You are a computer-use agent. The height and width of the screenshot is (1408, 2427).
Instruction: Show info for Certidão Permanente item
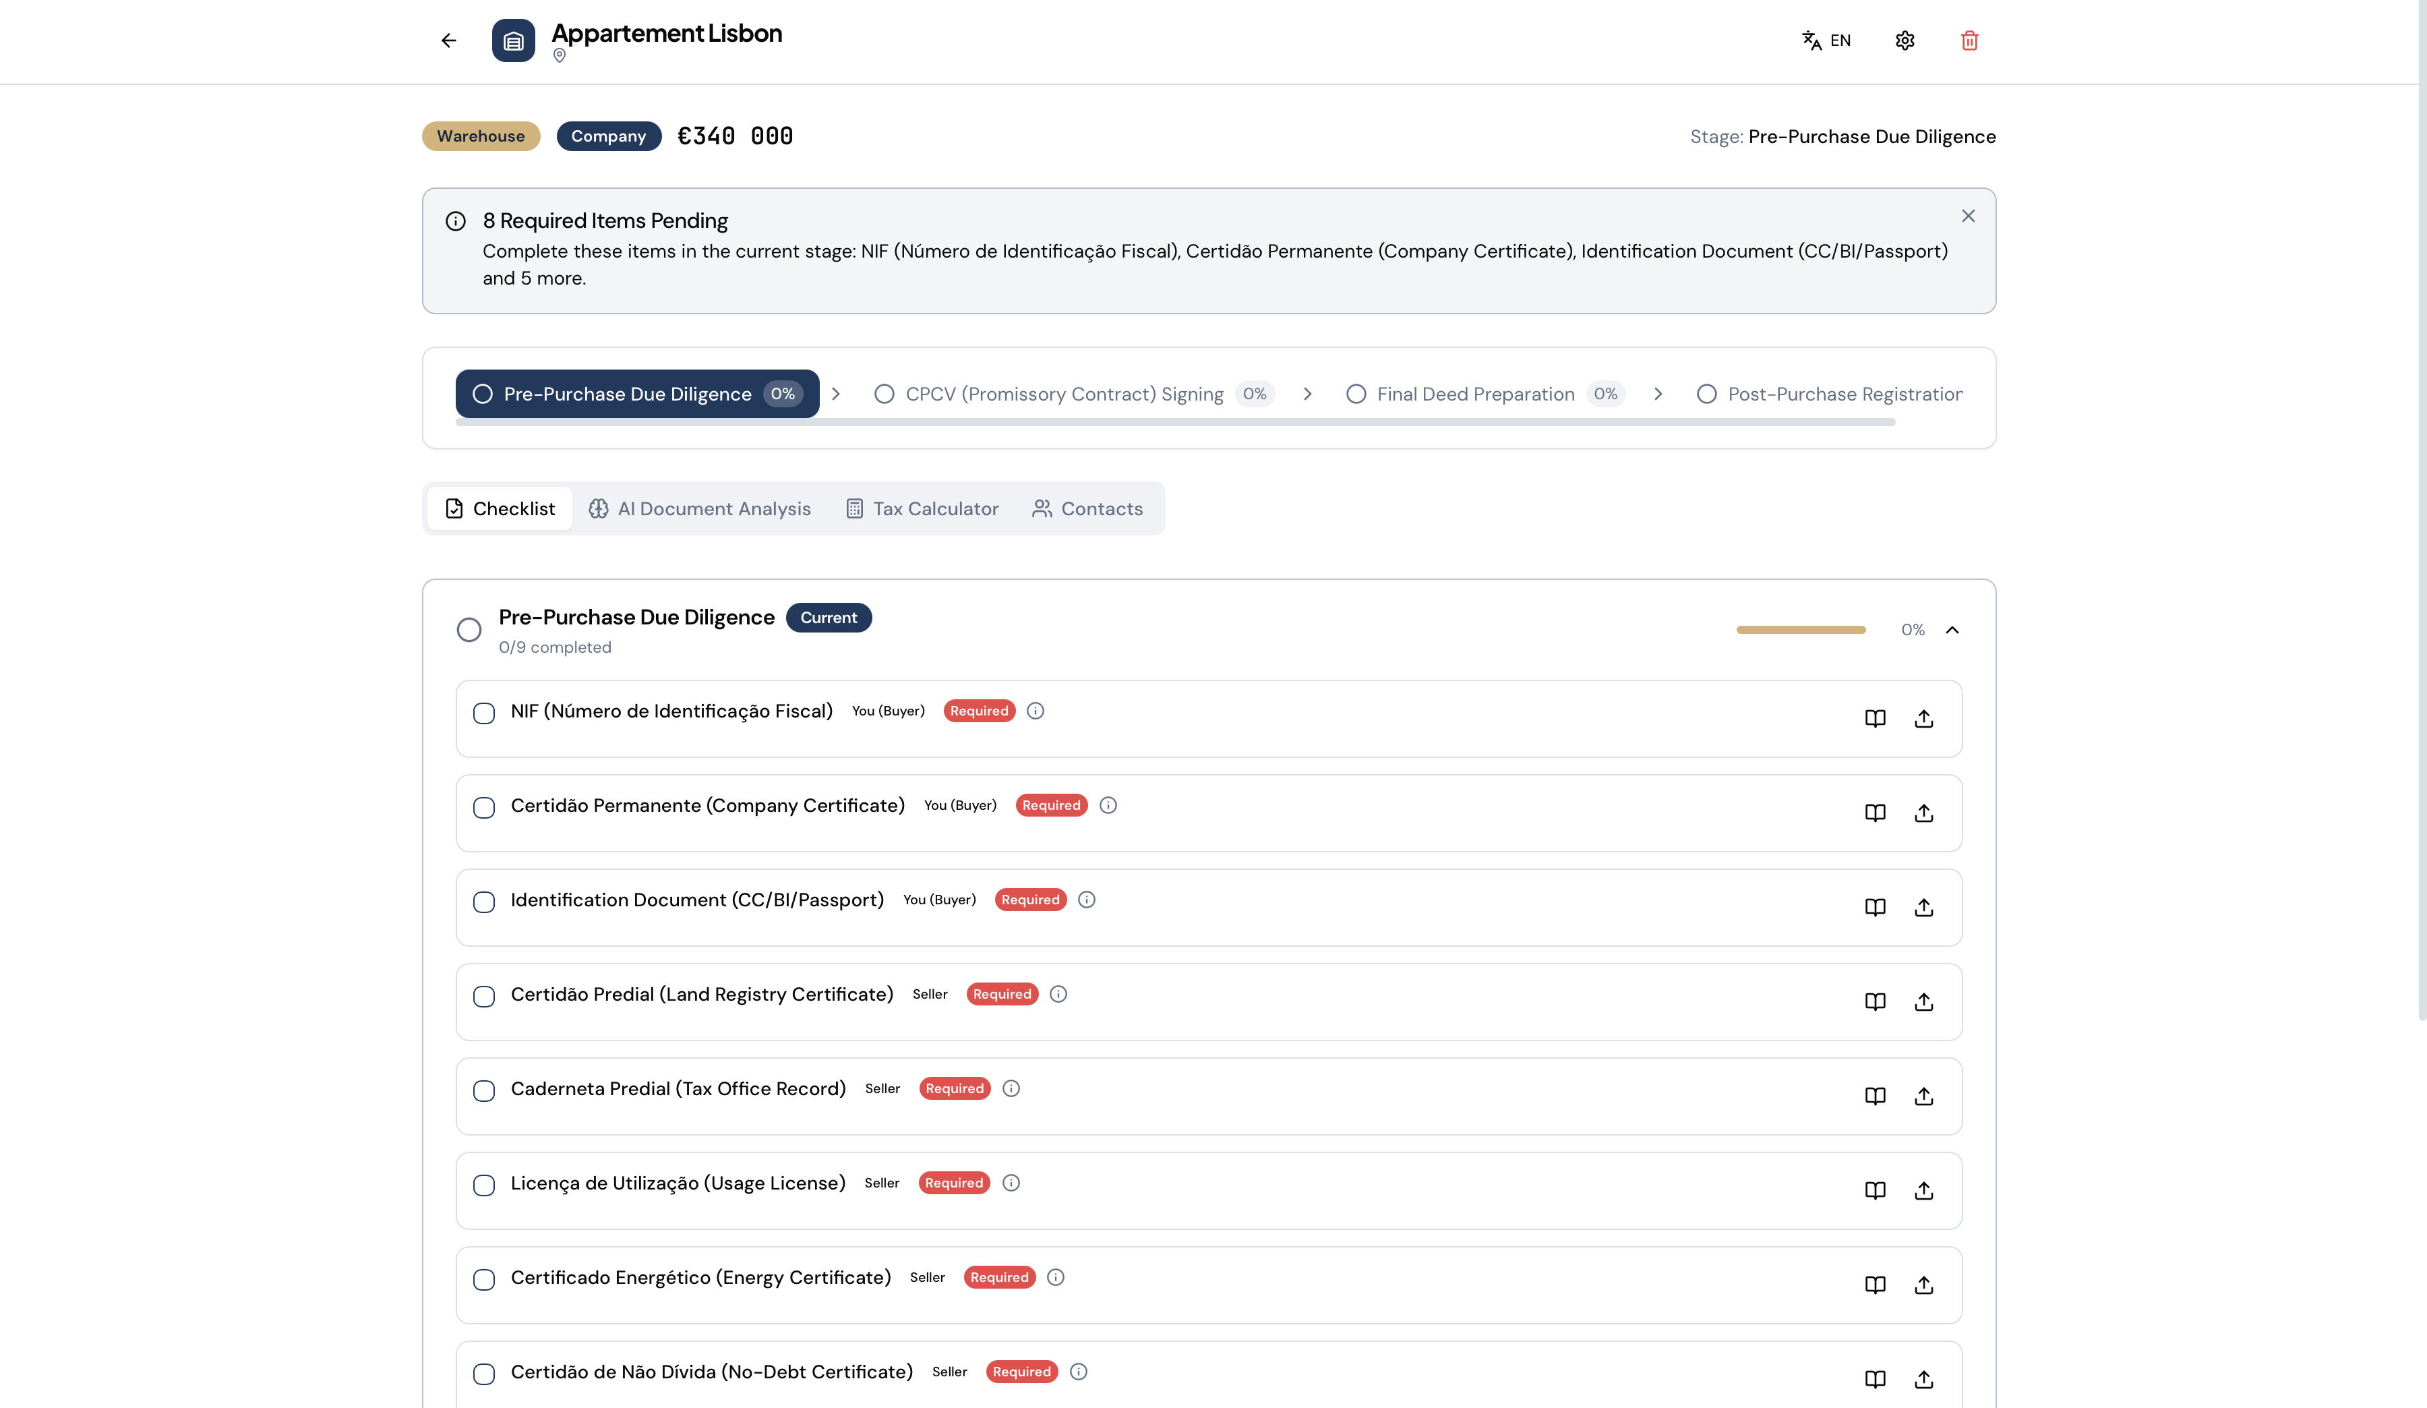(1108, 805)
